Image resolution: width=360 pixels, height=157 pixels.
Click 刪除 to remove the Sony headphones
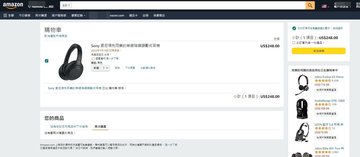point(117,68)
